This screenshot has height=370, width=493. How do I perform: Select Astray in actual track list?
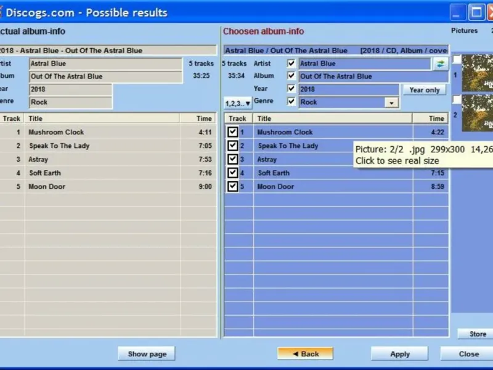click(38, 160)
